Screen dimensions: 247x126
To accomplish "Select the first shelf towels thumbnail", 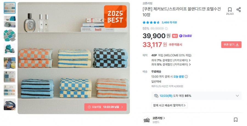I will click(10, 8).
